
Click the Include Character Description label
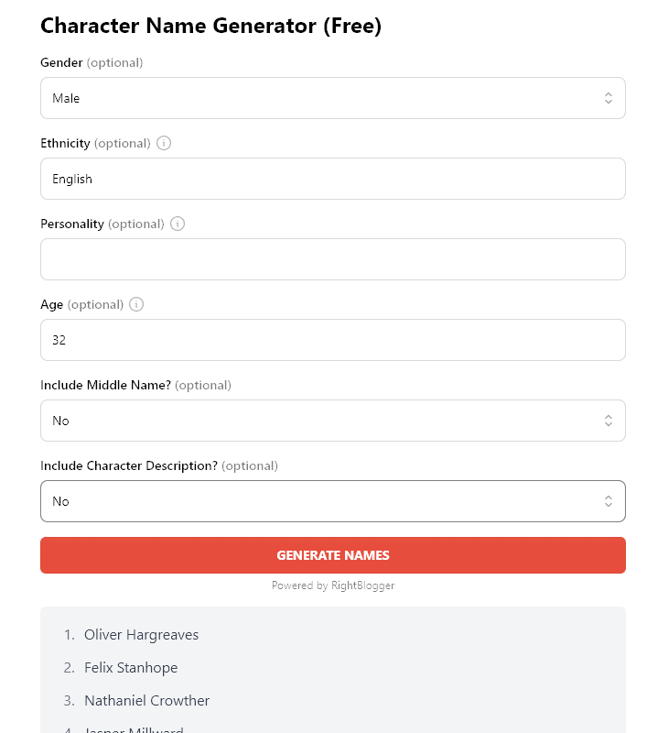tap(129, 465)
